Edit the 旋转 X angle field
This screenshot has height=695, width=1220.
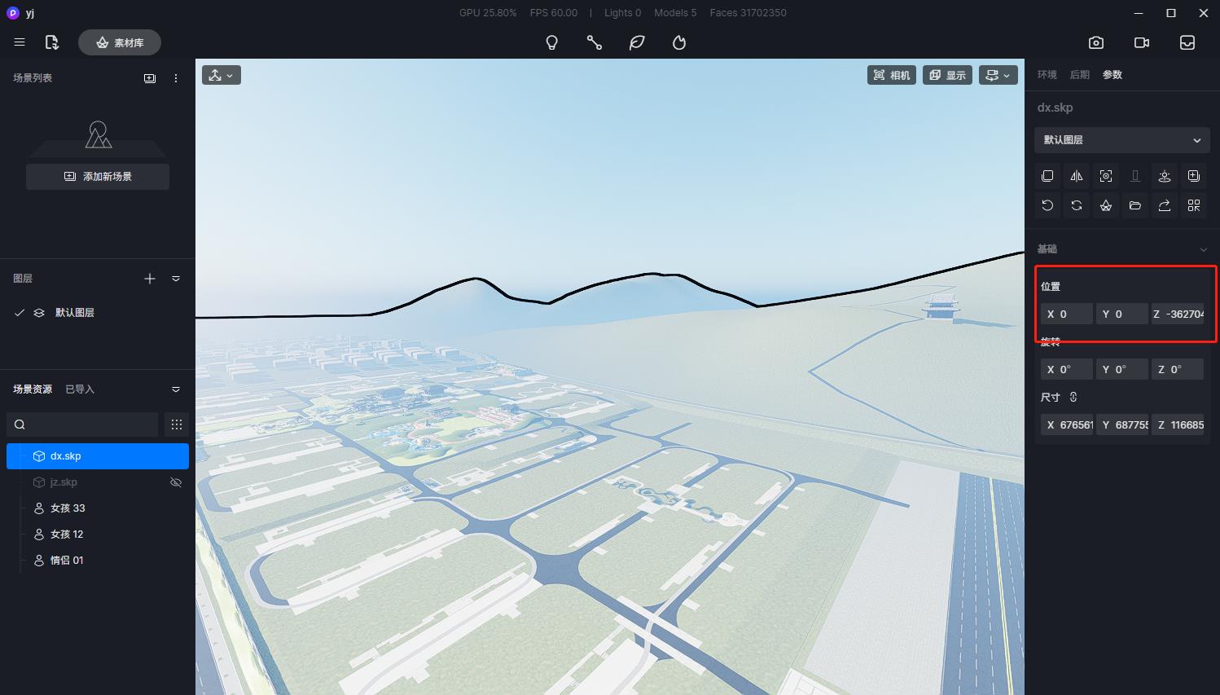point(1067,369)
